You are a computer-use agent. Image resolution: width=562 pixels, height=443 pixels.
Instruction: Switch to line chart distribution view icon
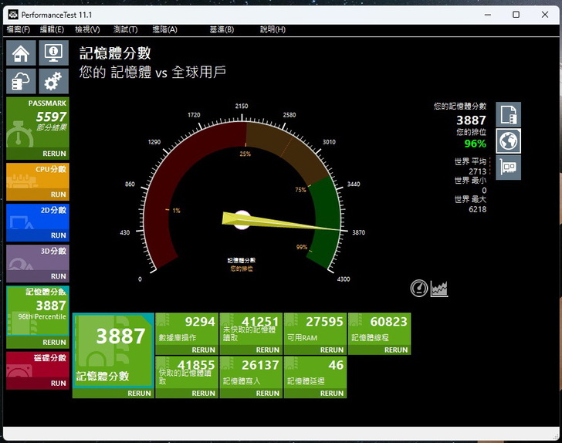[x=439, y=289]
